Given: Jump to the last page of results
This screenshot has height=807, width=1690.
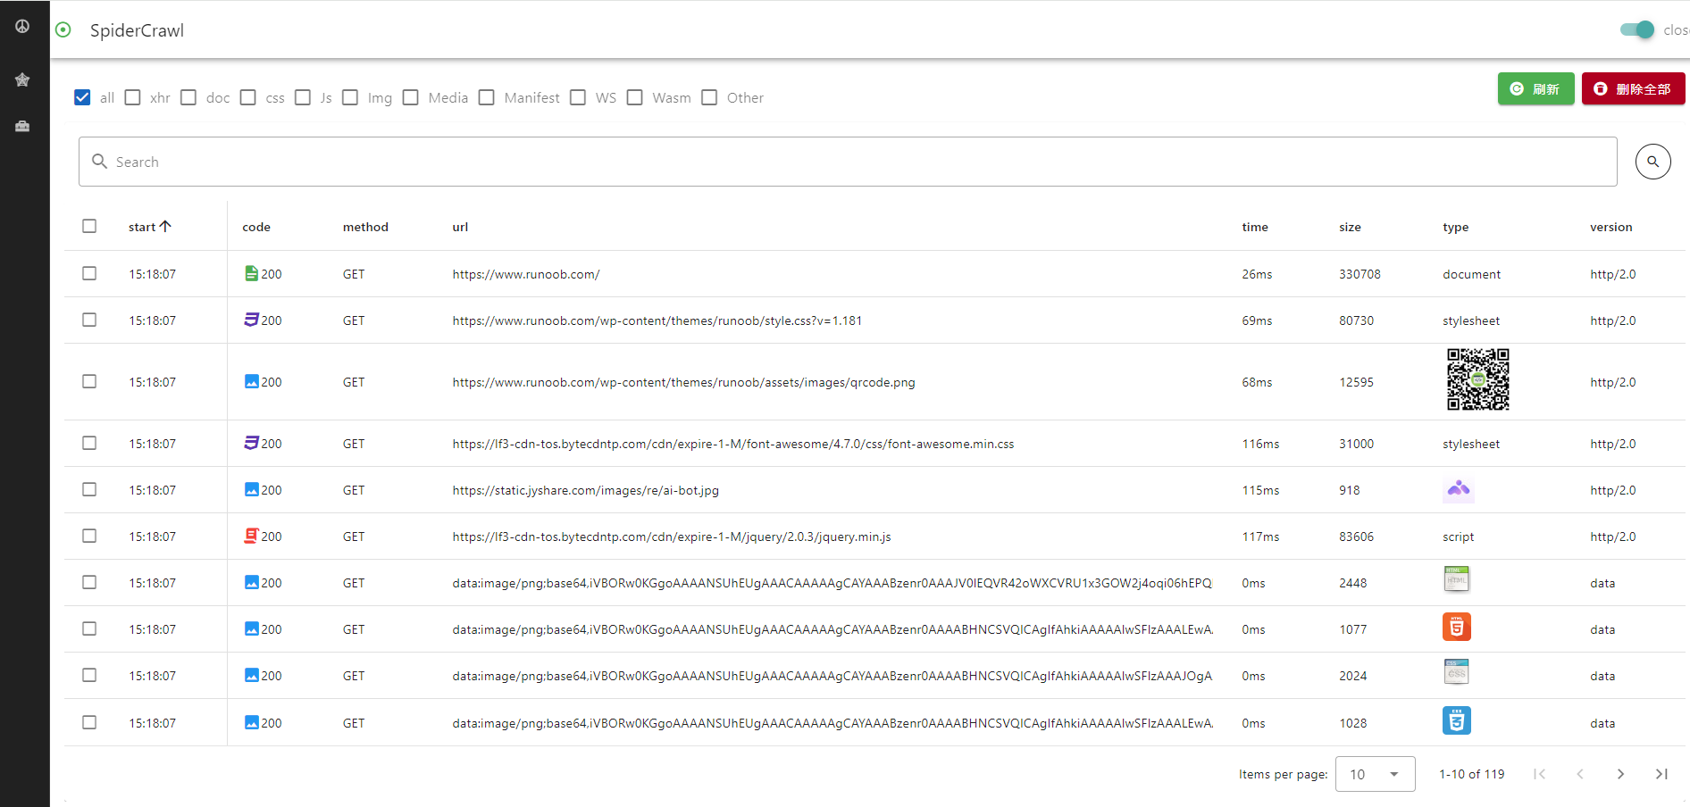Looking at the screenshot, I should coord(1661,774).
